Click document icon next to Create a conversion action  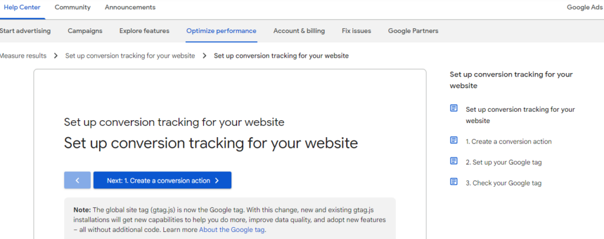454,141
